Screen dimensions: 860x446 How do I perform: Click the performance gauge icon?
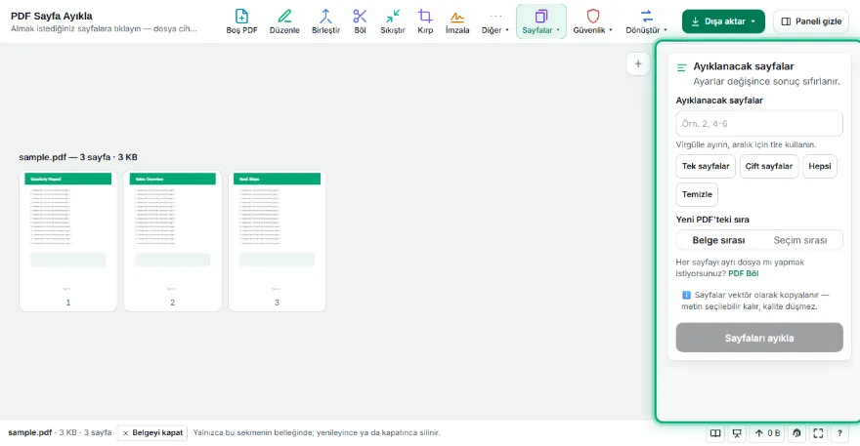(x=796, y=433)
